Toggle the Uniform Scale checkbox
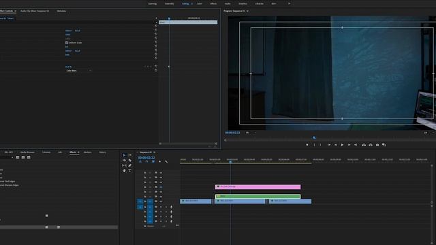The height and width of the screenshot is (245, 436). 67,43
